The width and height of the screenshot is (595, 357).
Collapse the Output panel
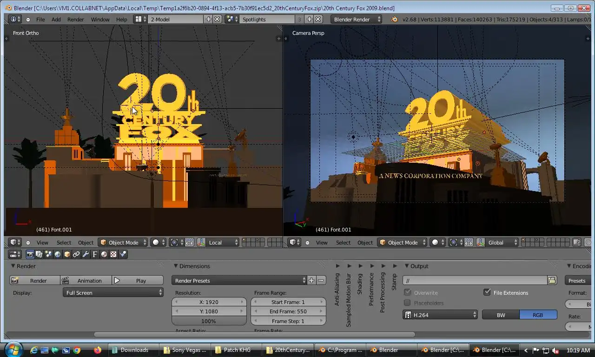pos(406,266)
